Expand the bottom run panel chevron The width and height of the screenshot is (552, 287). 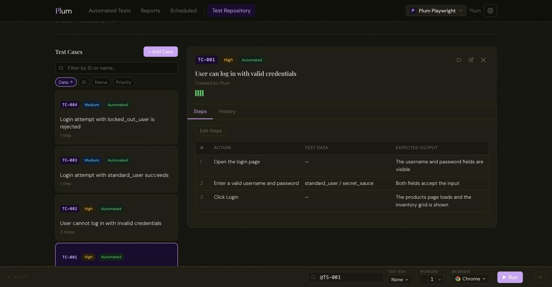540,277
